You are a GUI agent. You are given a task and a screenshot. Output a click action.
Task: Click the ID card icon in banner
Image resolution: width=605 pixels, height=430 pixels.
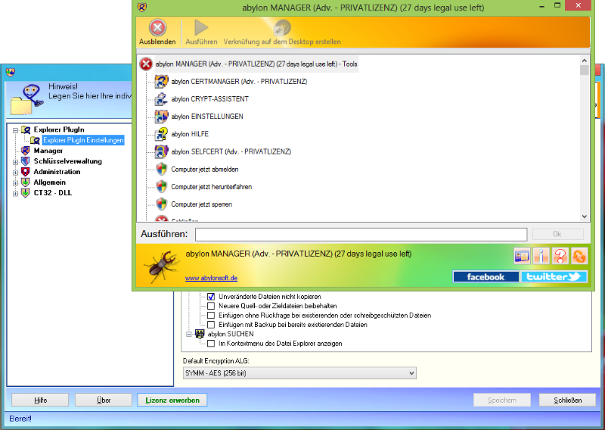pos(522,256)
